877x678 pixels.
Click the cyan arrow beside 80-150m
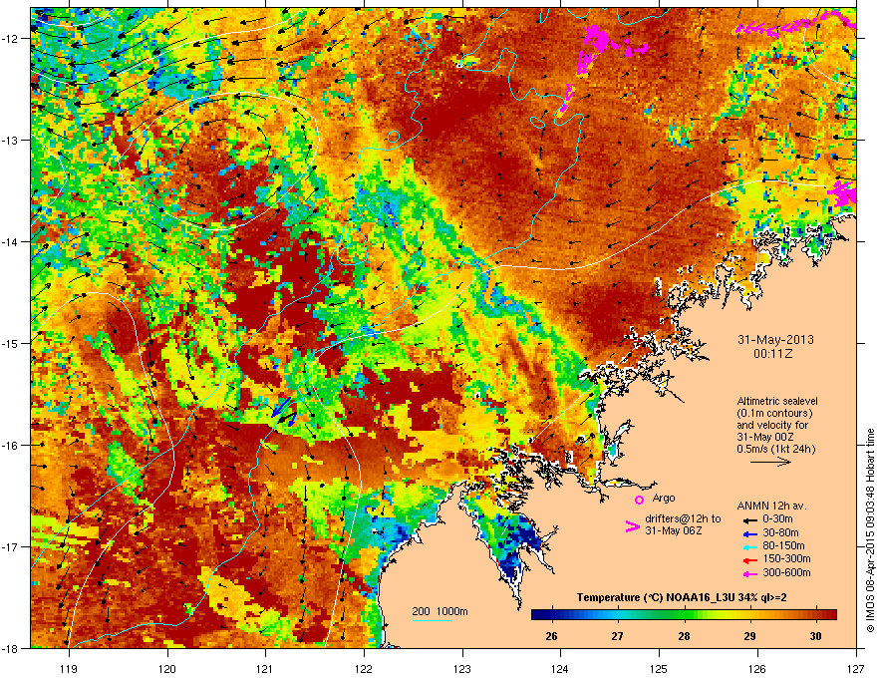pos(748,546)
